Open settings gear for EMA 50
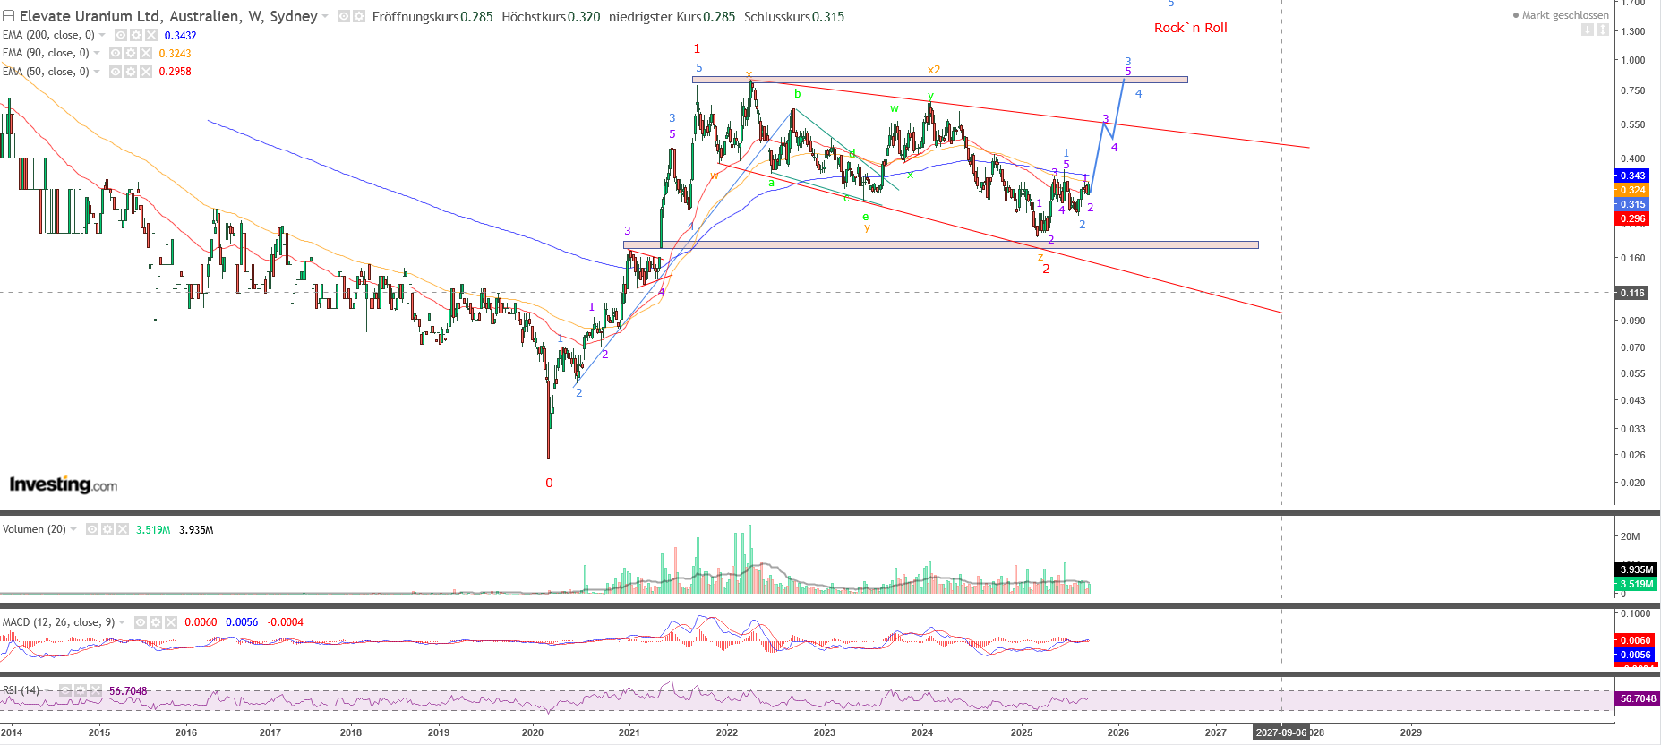Viewport: 1661px width, 745px height. click(131, 72)
